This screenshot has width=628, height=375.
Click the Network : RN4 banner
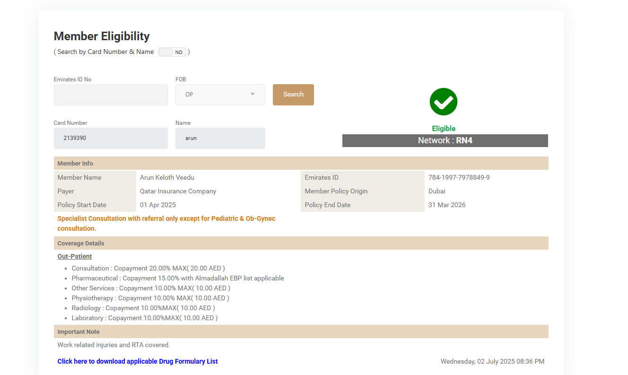445,140
